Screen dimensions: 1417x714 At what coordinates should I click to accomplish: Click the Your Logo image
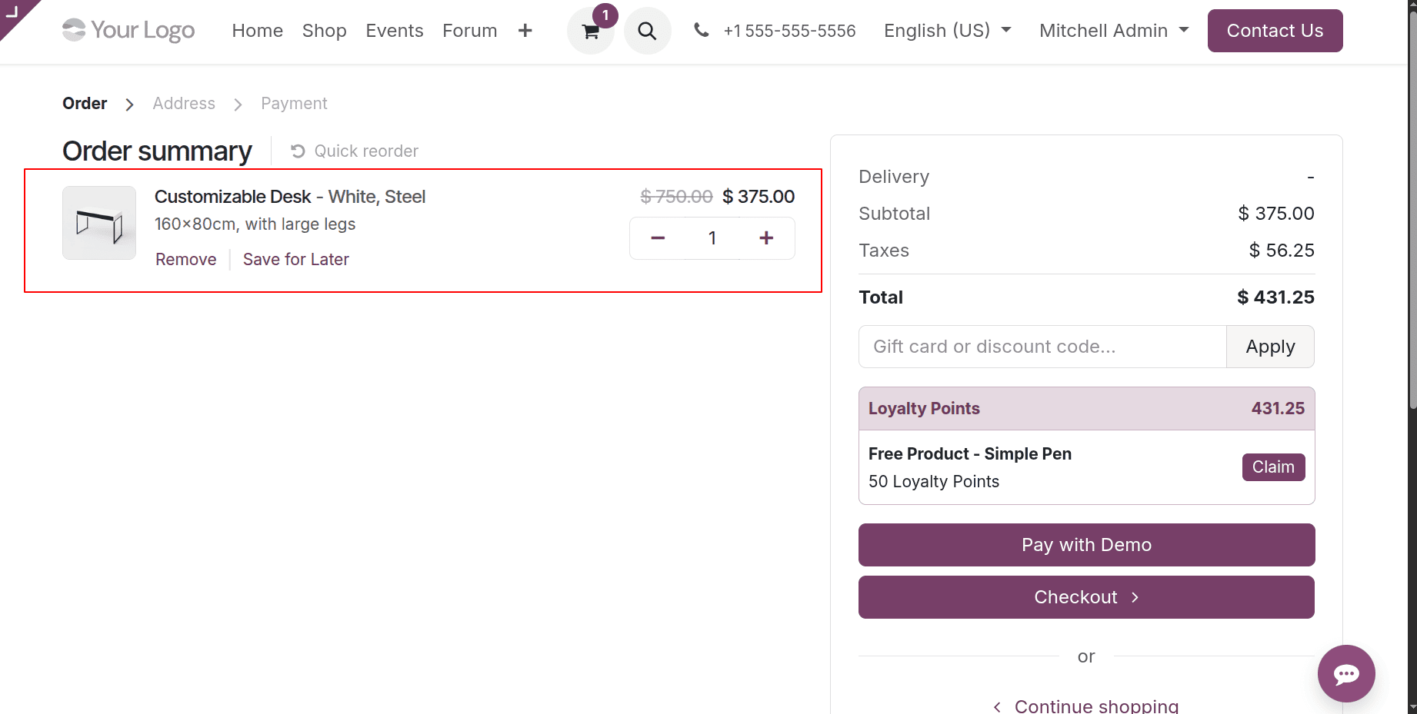[x=128, y=30]
